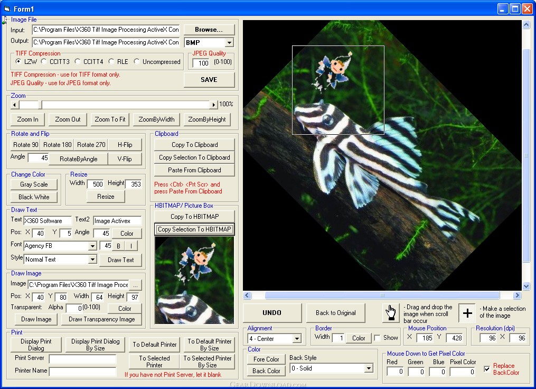Click the zoom slider left arrow

[15, 105]
